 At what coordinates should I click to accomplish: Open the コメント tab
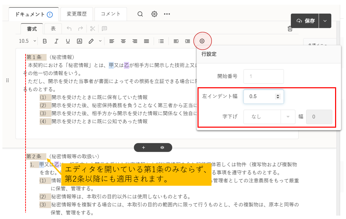(111, 14)
